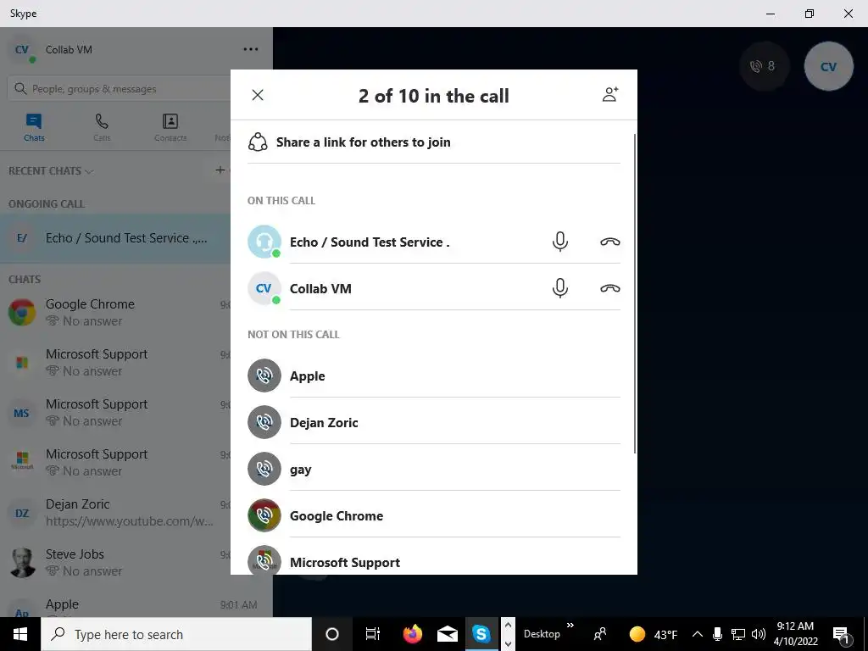Image resolution: width=868 pixels, height=651 pixels.
Task: Click the Skype taskbar icon
Action: pos(481,634)
